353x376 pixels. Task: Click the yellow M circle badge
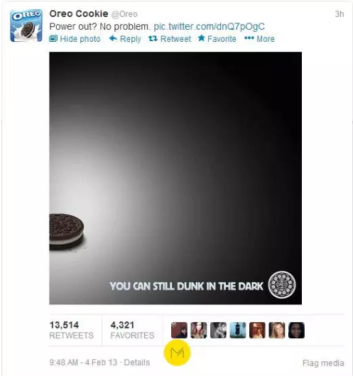[x=178, y=353]
